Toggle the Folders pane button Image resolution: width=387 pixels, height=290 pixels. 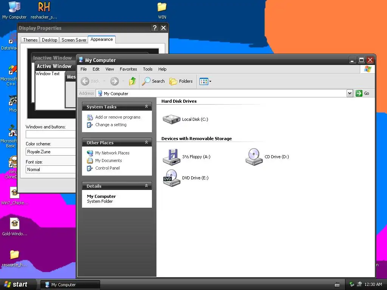[181, 81]
